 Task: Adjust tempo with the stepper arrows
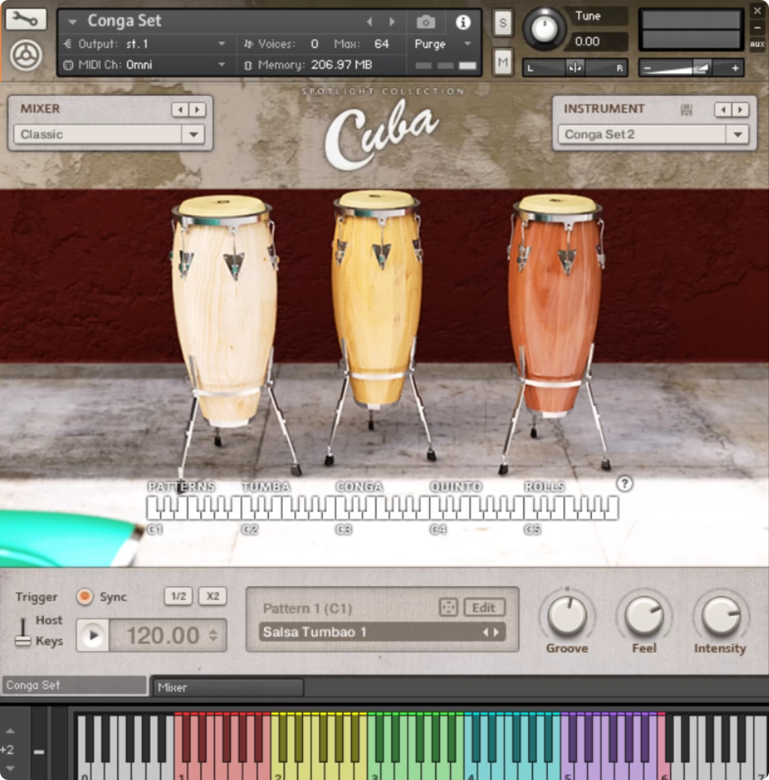click(x=214, y=635)
